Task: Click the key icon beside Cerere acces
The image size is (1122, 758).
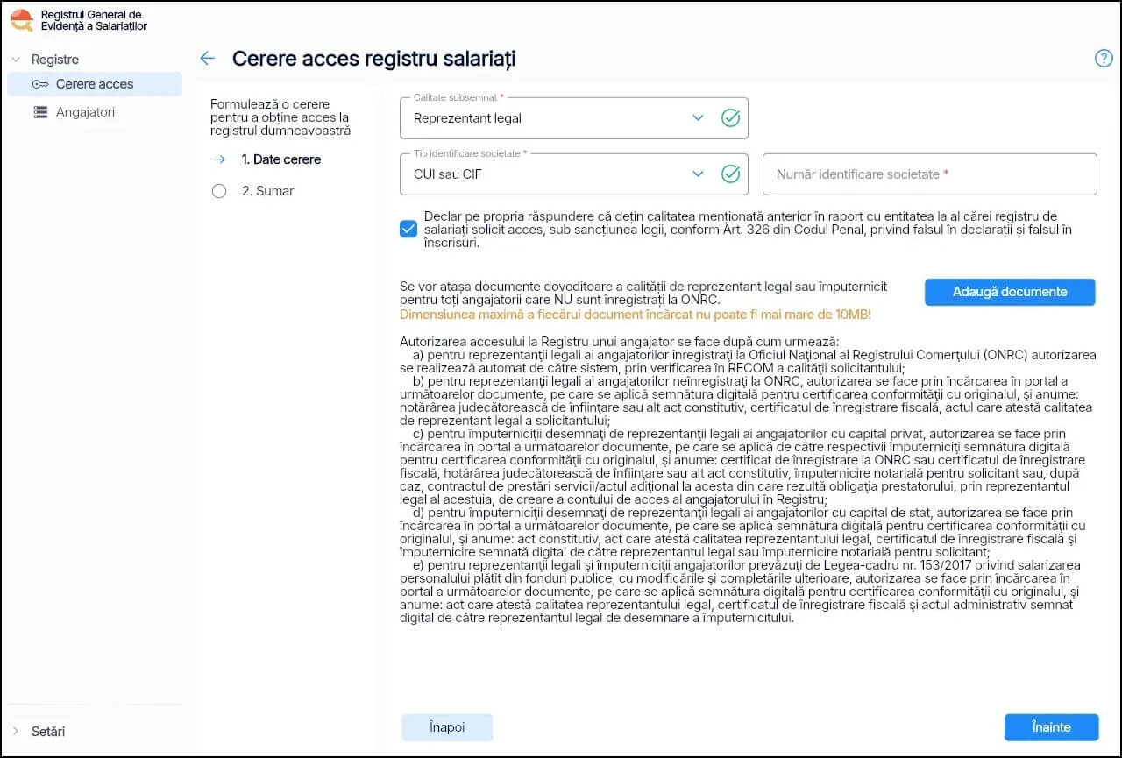Action: (40, 84)
